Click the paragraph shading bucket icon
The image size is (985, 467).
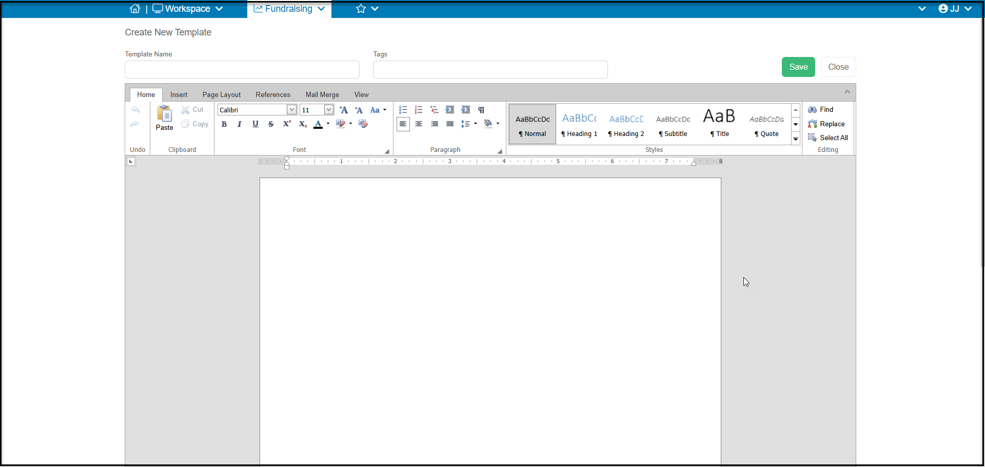488,124
